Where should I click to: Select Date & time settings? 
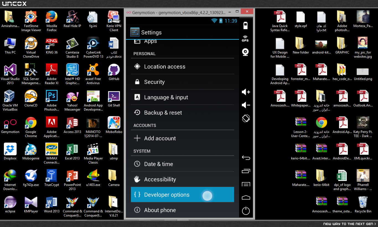click(x=182, y=164)
